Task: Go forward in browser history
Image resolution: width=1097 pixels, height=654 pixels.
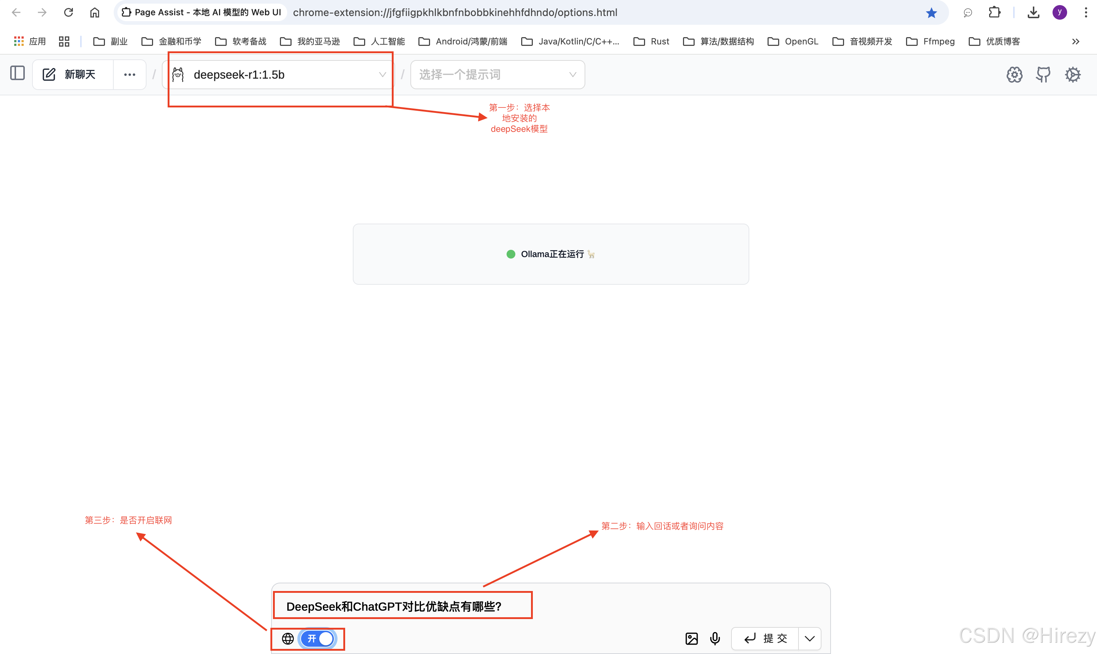Action: [42, 12]
